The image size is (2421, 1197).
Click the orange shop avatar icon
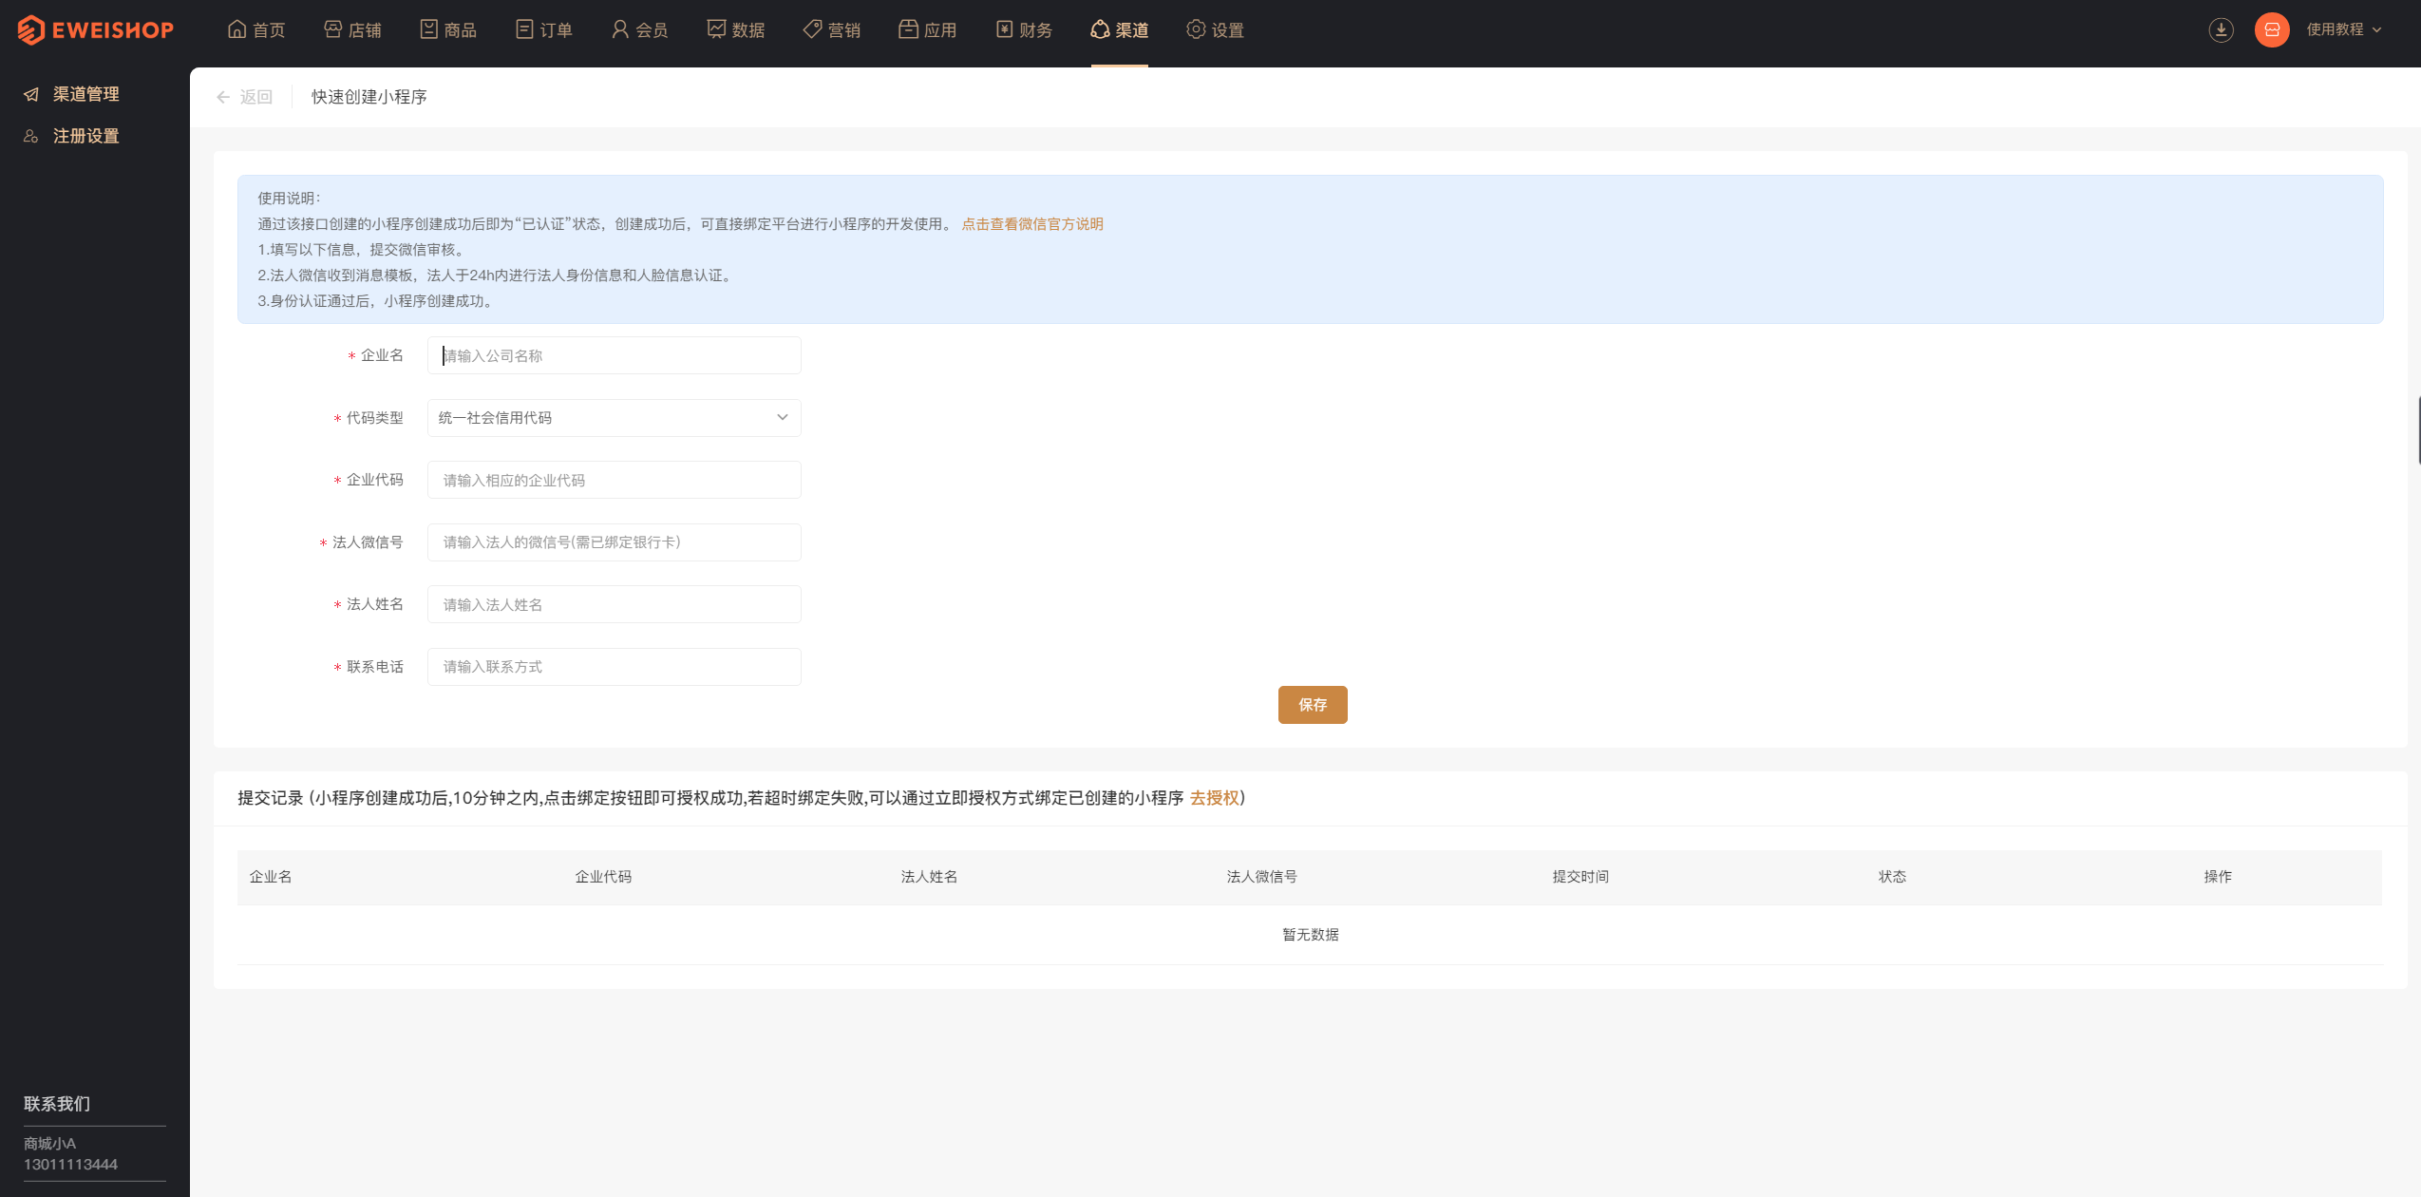pos(2272,29)
